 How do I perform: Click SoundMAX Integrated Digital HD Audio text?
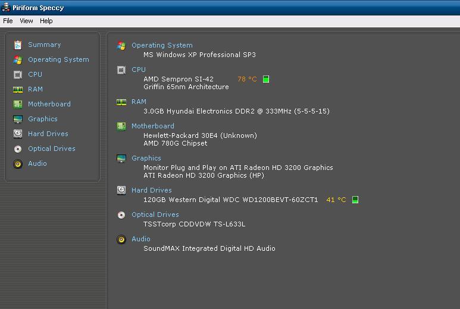tap(209, 248)
